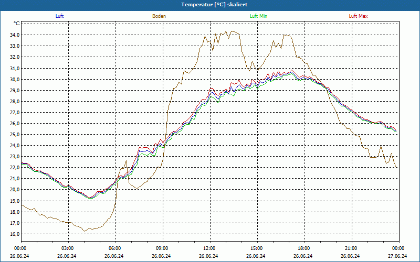Click the '15:00' time axis label
This screenshot has width=420, height=262.
click(256, 248)
